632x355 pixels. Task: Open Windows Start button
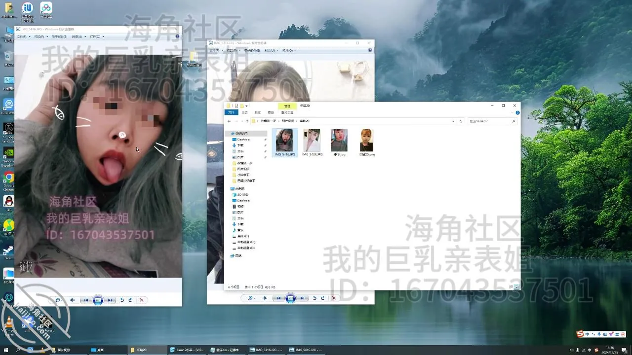pos(6,350)
